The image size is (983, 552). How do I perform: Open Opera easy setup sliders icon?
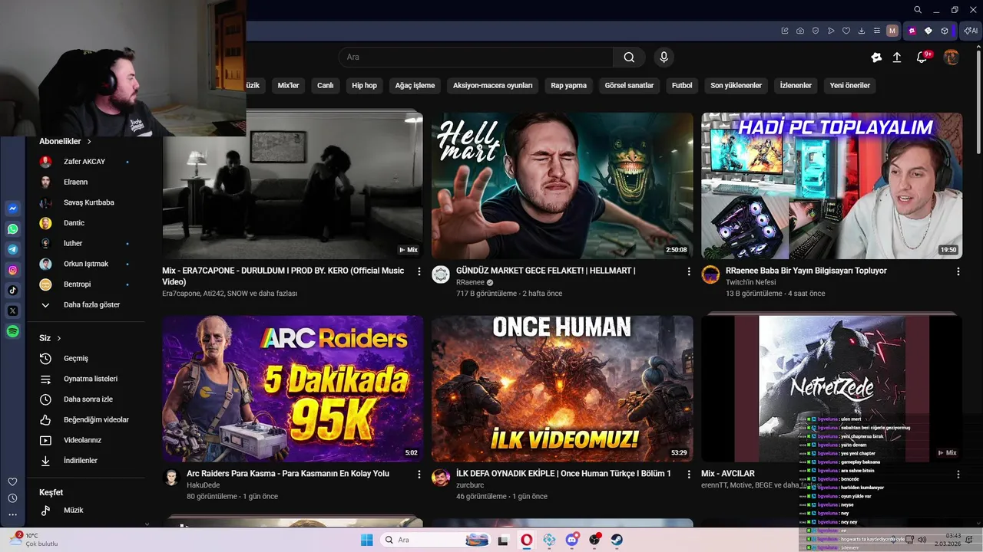[x=877, y=31]
